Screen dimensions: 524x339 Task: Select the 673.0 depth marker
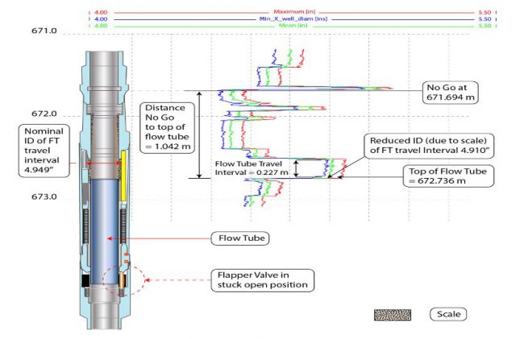[44, 196]
